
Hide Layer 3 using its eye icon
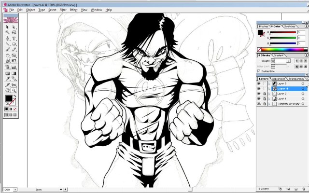pyautogui.click(x=259, y=94)
